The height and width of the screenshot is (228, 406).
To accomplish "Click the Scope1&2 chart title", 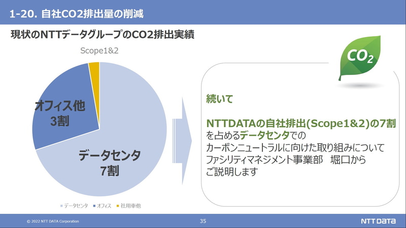I will 99,51.
